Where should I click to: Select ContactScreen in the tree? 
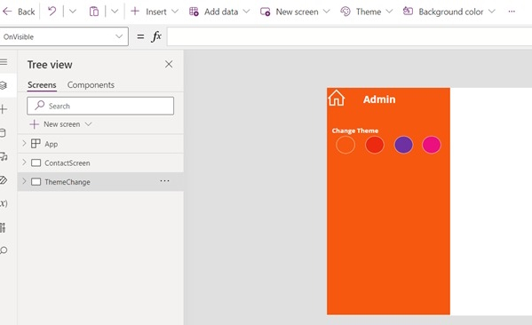click(x=67, y=162)
